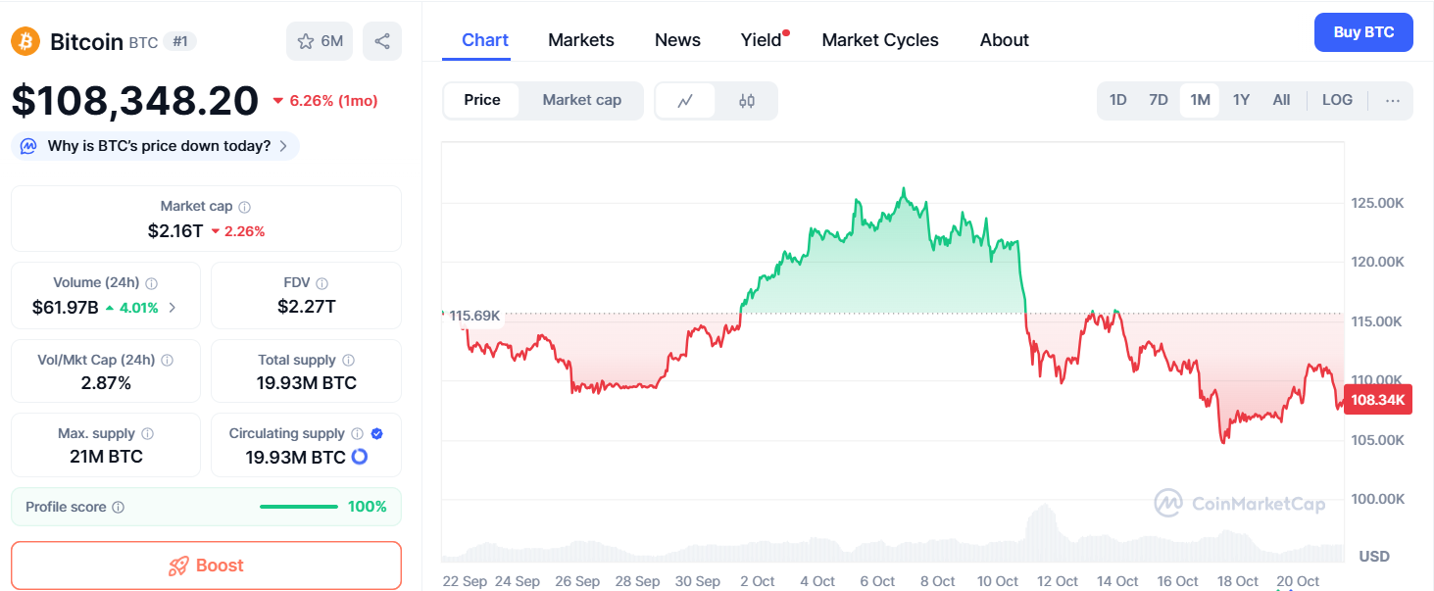Viewport: 1434px width, 591px height.
Task: Click the Profile score progress bar
Action: pyautogui.click(x=299, y=507)
